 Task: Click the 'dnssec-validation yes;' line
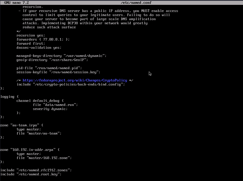tap(39, 48)
